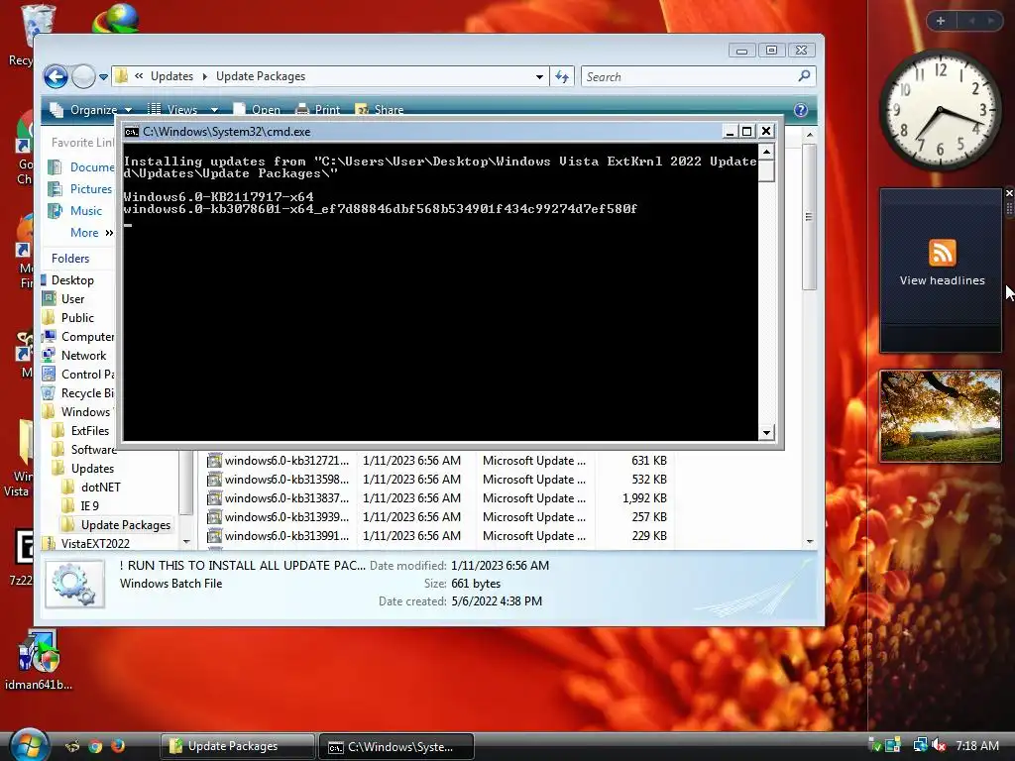Click Chrome icon in Quick Launch

pos(95,746)
